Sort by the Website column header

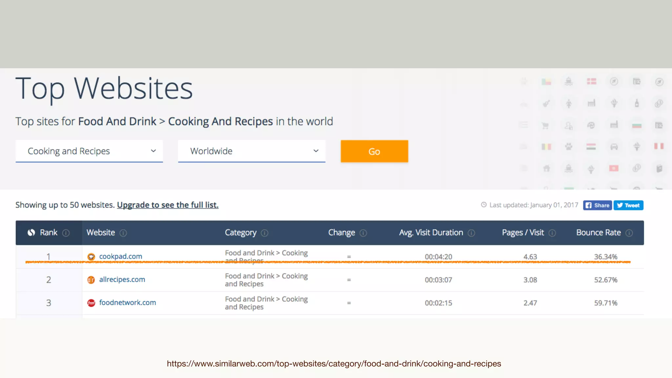click(101, 233)
